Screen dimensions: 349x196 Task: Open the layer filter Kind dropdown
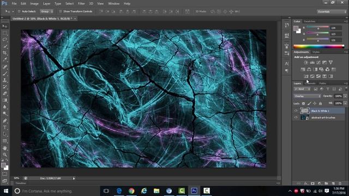click(302, 89)
